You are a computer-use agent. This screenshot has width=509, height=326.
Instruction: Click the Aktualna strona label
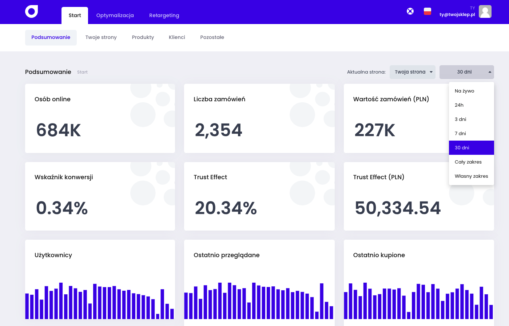click(366, 72)
